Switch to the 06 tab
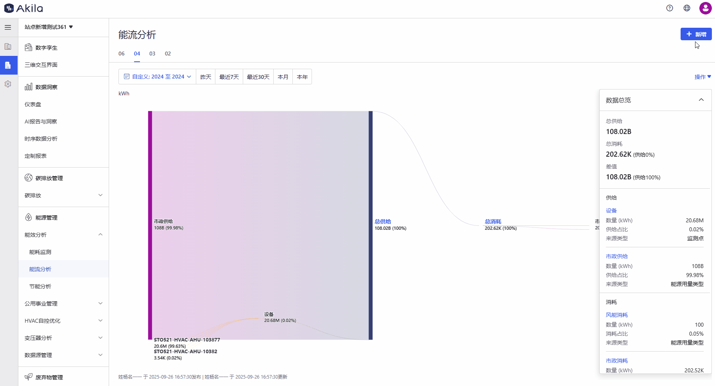This screenshot has width=715, height=386. coord(122,54)
